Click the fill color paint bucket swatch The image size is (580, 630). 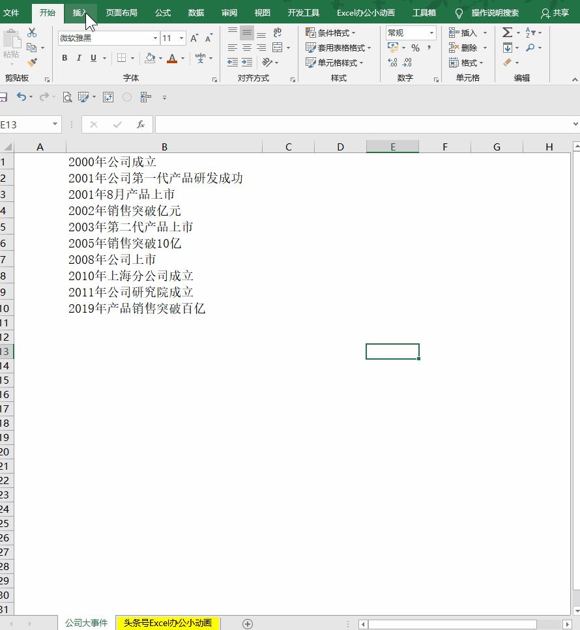[151, 58]
